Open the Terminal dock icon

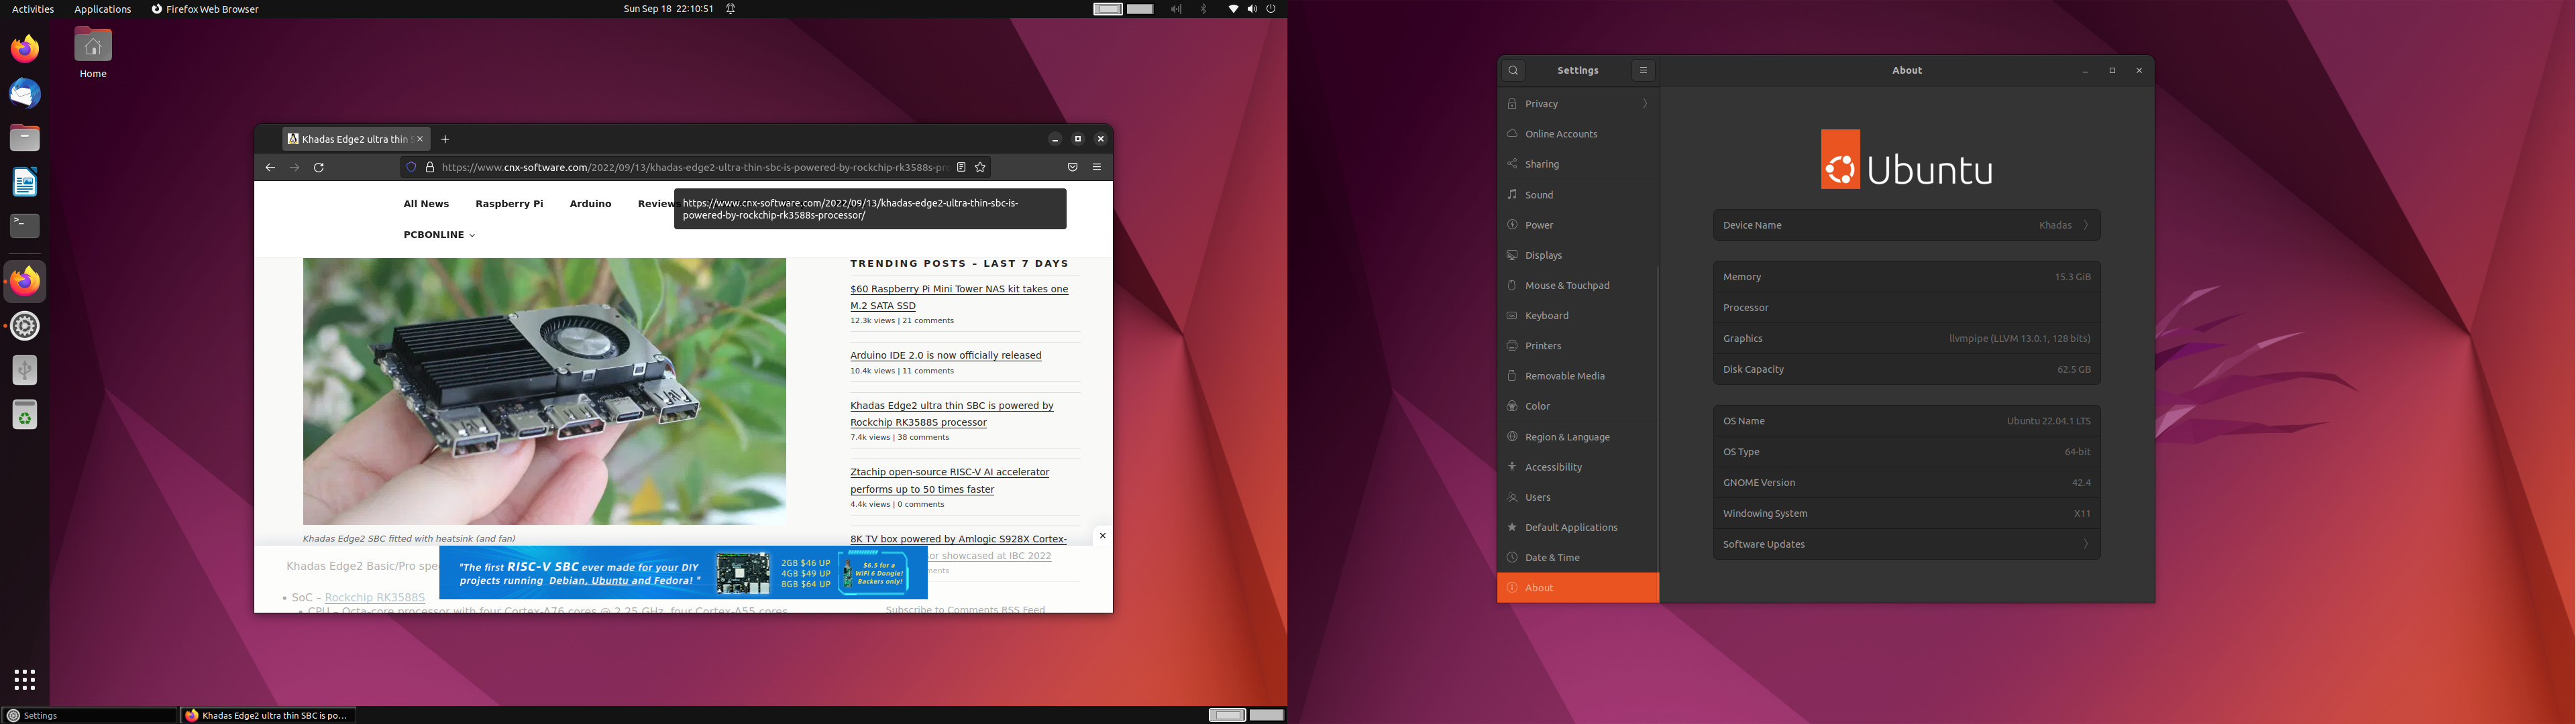coord(25,226)
